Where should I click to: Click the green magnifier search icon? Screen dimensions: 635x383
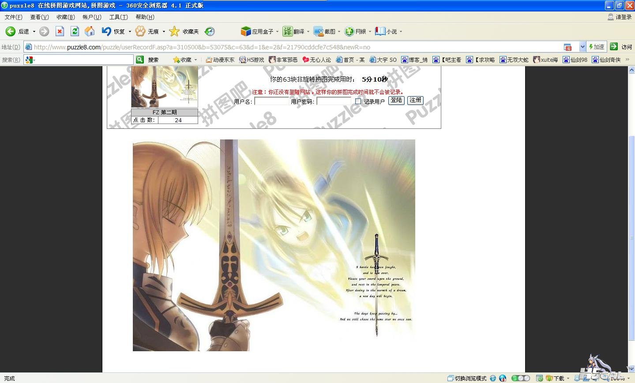pyautogui.click(x=140, y=60)
